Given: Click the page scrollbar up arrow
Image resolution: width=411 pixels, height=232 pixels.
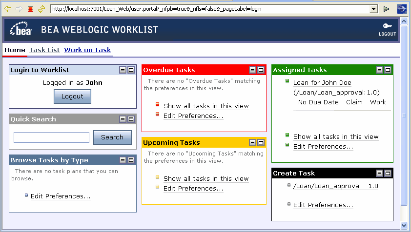Looking at the screenshot, I should pyautogui.click(x=404, y=21).
